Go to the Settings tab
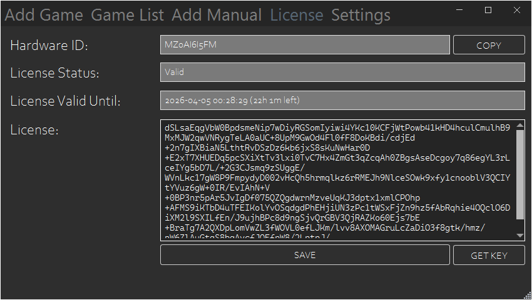This screenshot has height=300, width=532. coord(361,15)
